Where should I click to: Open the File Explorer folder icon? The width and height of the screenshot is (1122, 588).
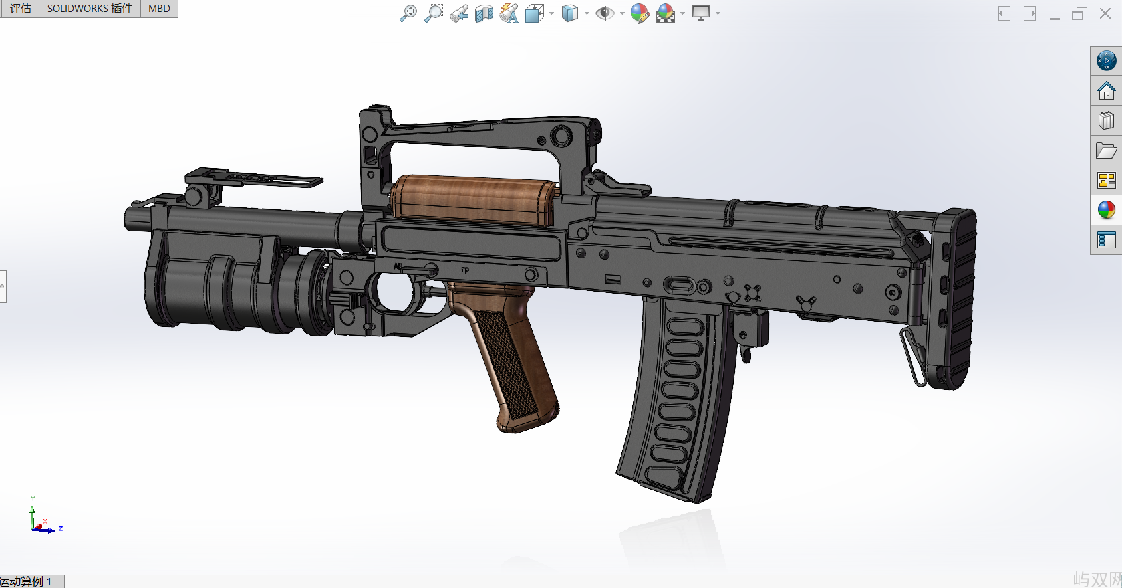coord(1106,151)
